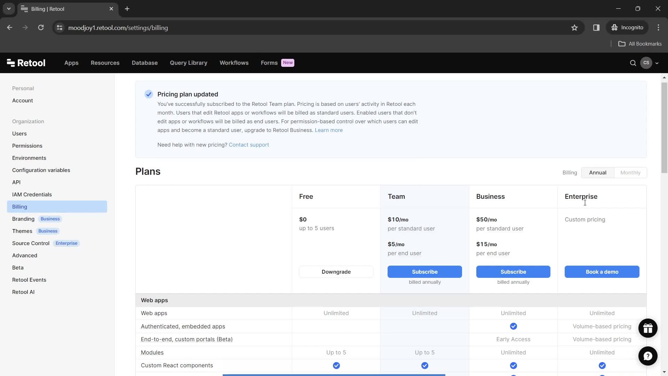Click the 'New' badge beside Forms
The width and height of the screenshot is (668, 376).
pyautogui.click(x=288, y=63)
